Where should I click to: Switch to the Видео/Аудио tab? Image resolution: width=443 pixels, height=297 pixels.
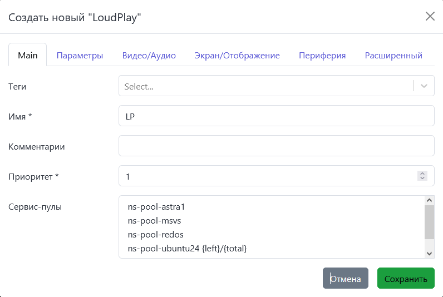pos(149,56)
